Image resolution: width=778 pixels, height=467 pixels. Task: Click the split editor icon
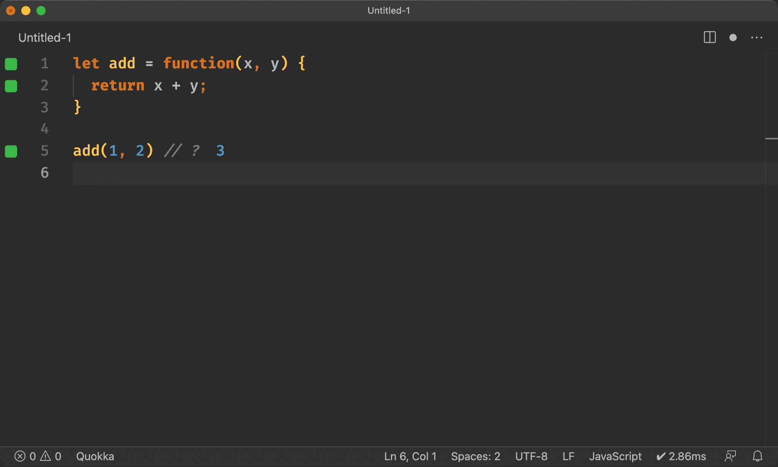[709, 37]
